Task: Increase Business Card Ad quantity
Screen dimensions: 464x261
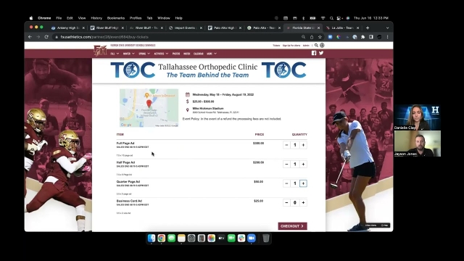Action: [x=303, y=203]
